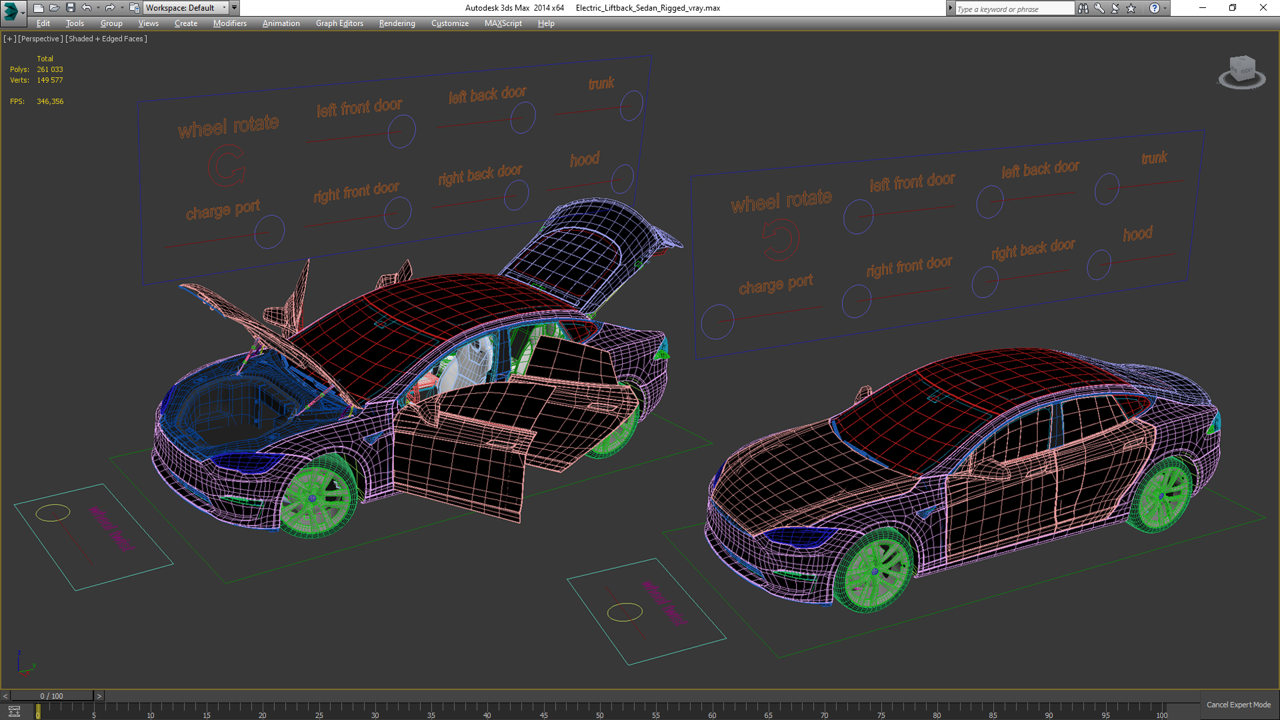Click left panel's wheel rotate arrow control

click(227, 167)
